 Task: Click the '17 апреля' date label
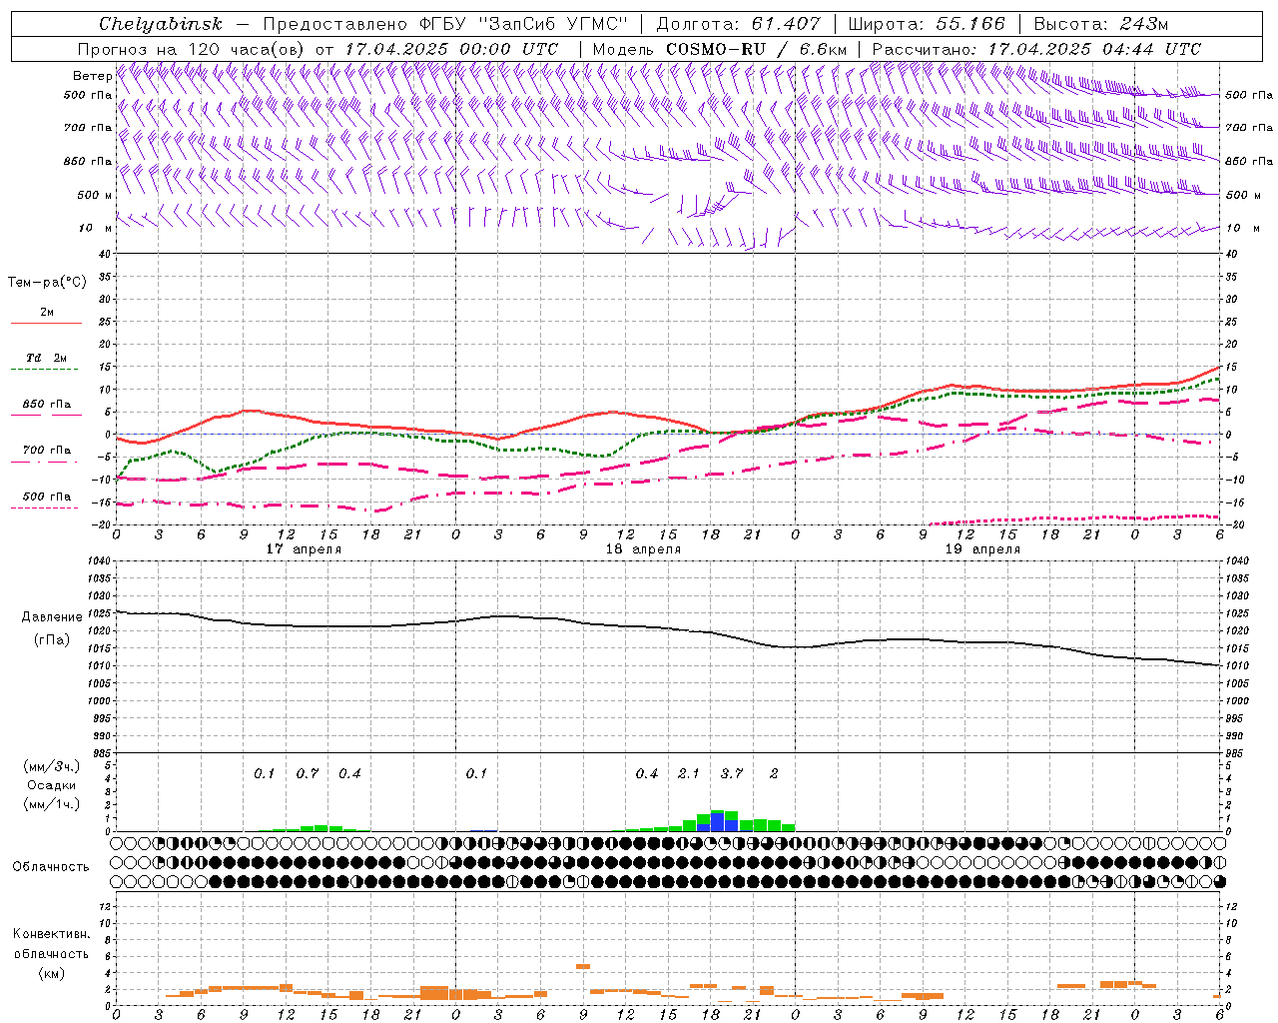[304, 549]
